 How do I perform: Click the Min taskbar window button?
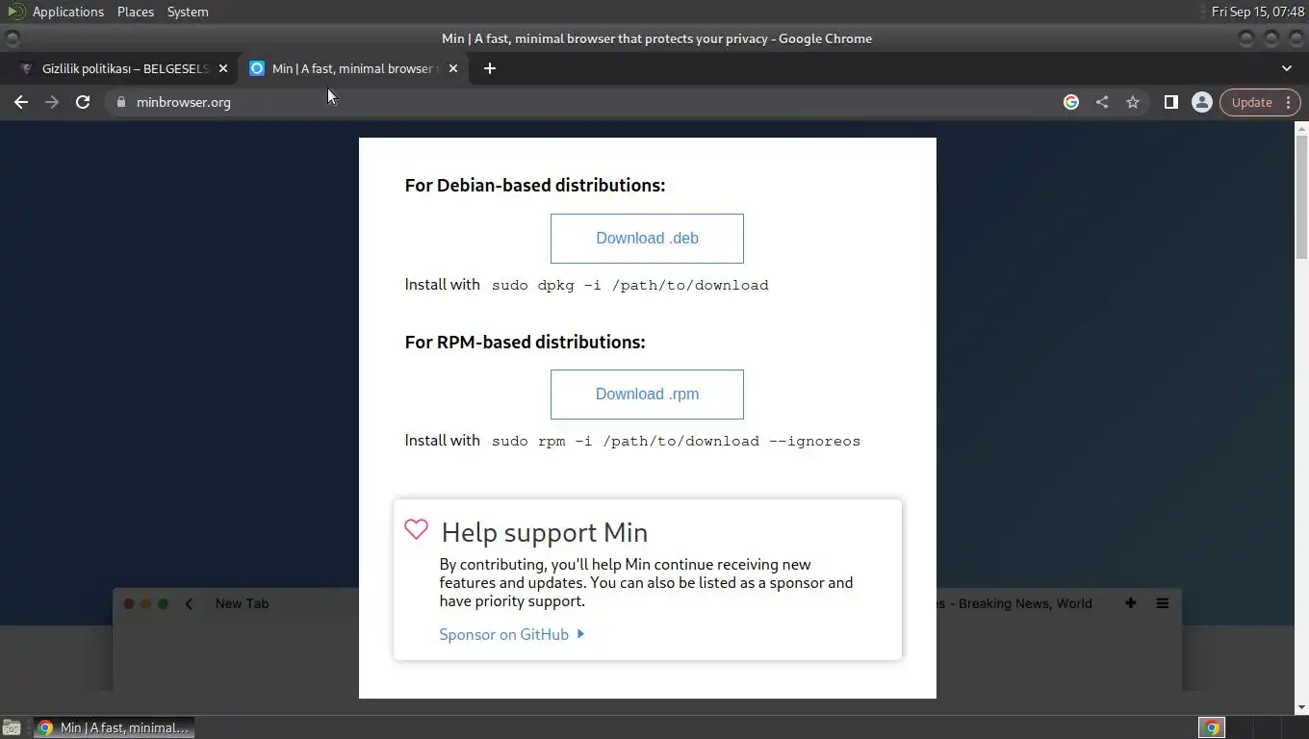click(114, 727)
